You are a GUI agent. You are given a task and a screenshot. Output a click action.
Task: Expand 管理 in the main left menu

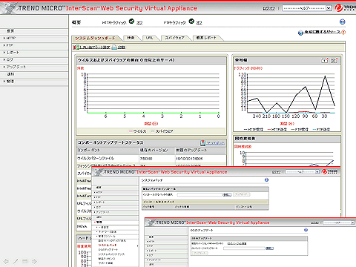[34, 81]
